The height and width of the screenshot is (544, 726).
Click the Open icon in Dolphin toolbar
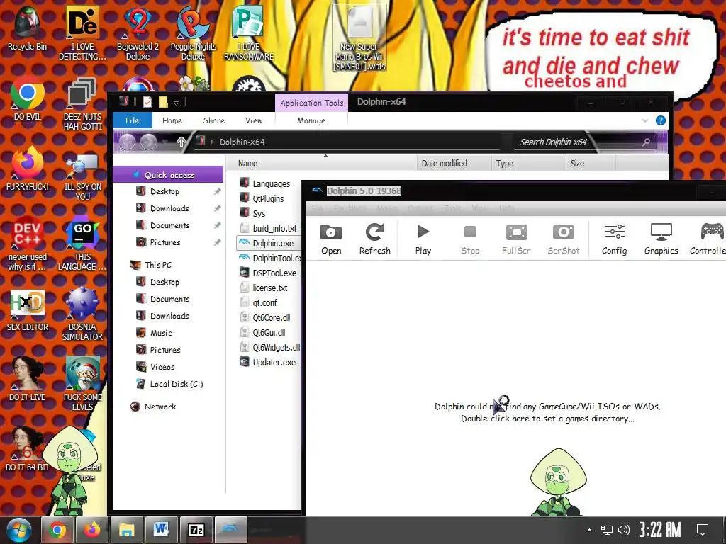click(x=331, y=239)
